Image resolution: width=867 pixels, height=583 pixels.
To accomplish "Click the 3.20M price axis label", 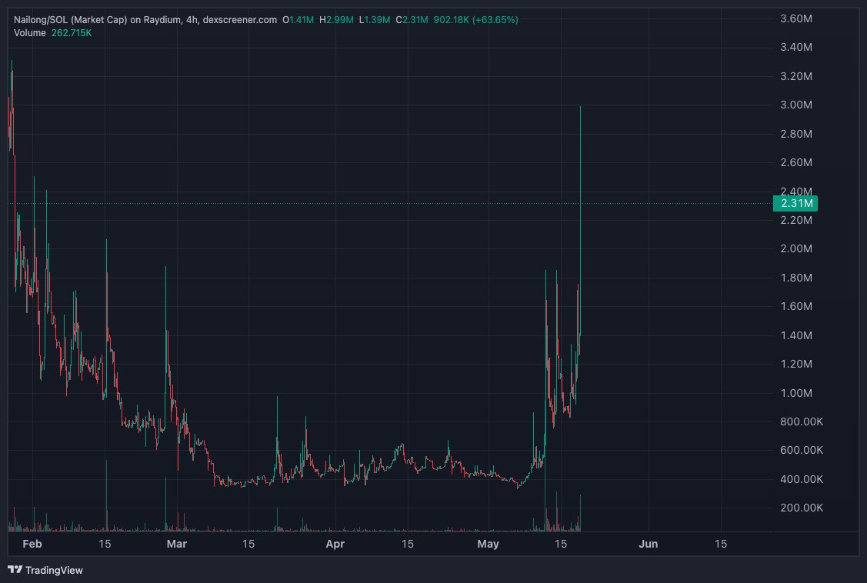I will coord(796,76).
